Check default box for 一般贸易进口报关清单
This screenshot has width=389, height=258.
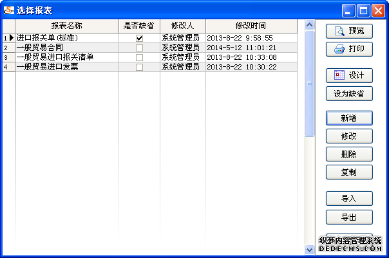139,57
